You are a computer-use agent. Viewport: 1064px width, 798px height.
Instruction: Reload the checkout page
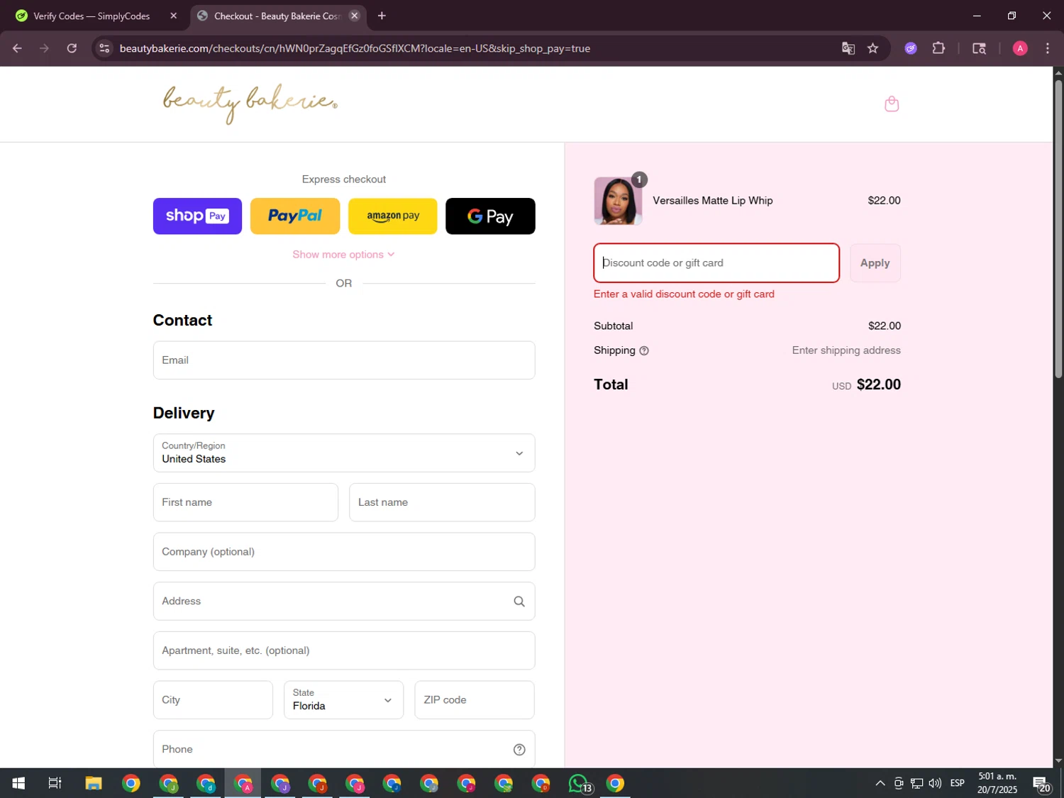coord(72,48)
